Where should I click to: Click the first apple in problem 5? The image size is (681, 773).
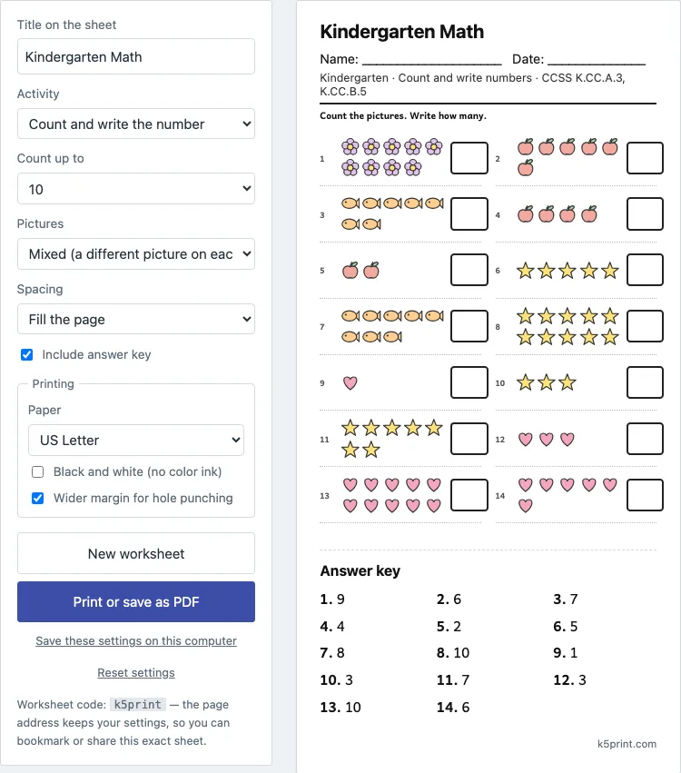coord(350,270)
